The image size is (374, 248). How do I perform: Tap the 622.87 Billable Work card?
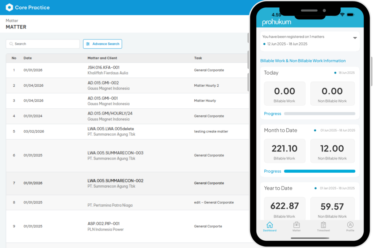tap(285, 209)
